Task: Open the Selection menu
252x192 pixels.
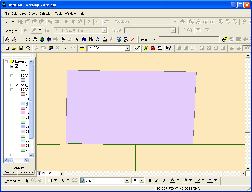Action: [46, 13]
